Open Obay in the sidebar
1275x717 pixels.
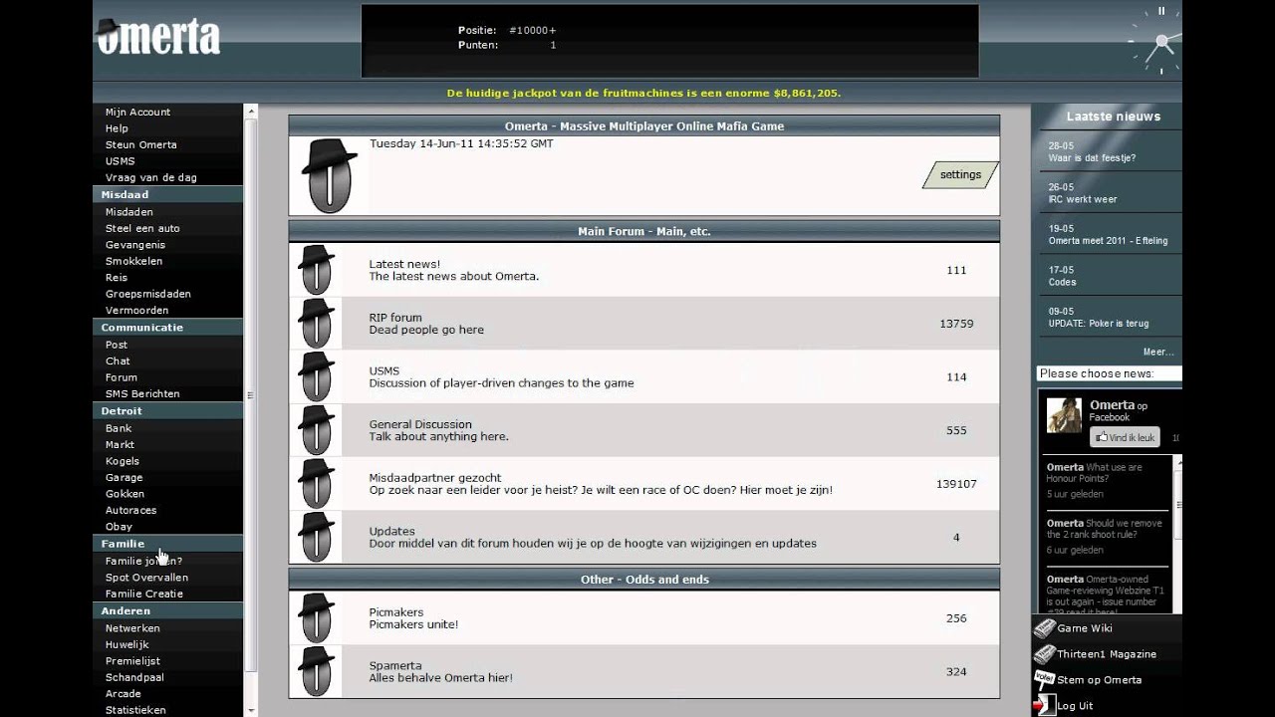(119, 527)
